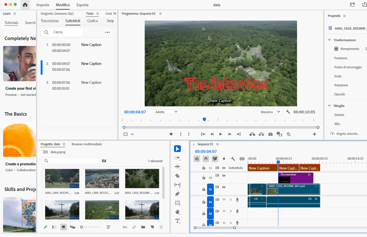Click the Regola velocità button
This screenshot has height=237, width=367.
pyautogui.click(x=345, y=134)
